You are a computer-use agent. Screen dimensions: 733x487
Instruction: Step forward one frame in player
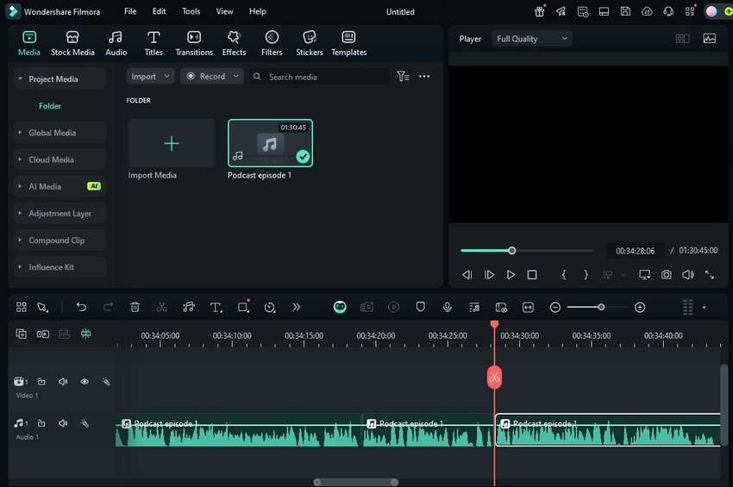pos(489,275)
